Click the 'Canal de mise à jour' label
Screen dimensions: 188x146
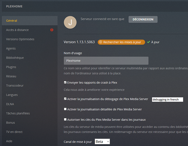pyautogui.click(x=78, y=142)
